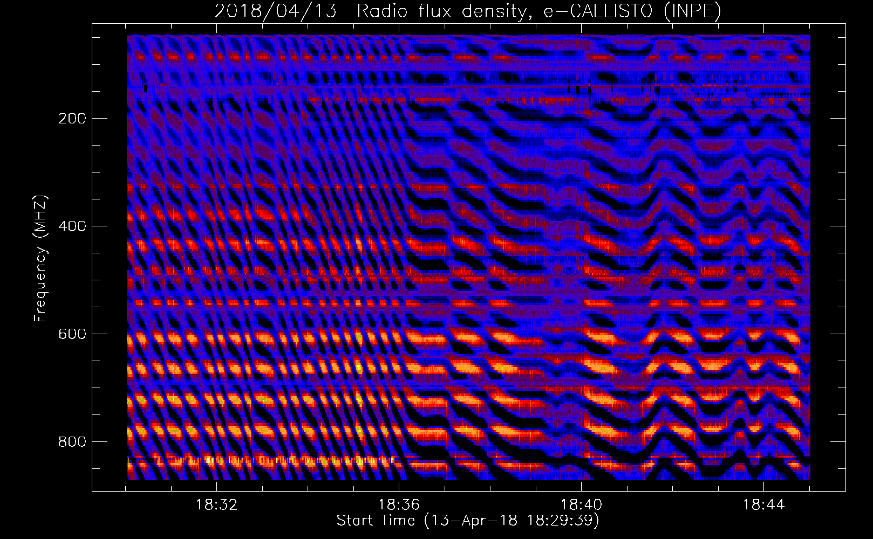Screen dimensions: 873x539
Task: Click the 18:36 time tick label
Action: coord(399,505)
